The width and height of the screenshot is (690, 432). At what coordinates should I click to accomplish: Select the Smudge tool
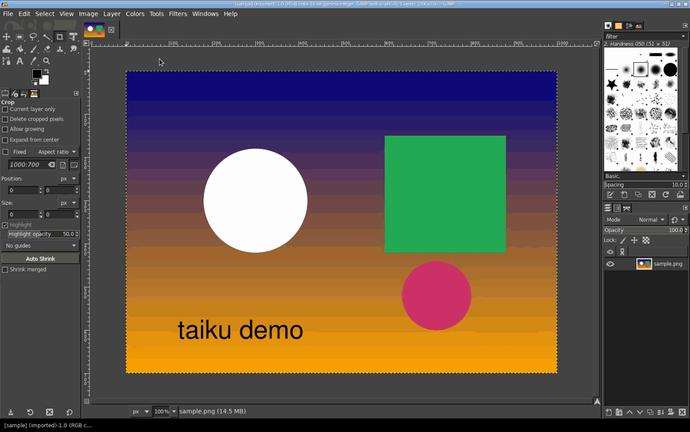pos(73,49)
